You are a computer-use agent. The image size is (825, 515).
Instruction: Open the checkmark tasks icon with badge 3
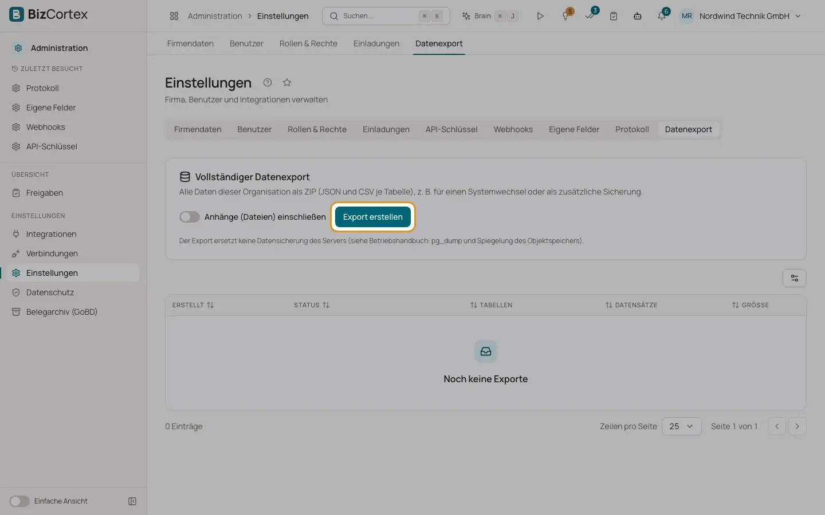coord(590,16)
